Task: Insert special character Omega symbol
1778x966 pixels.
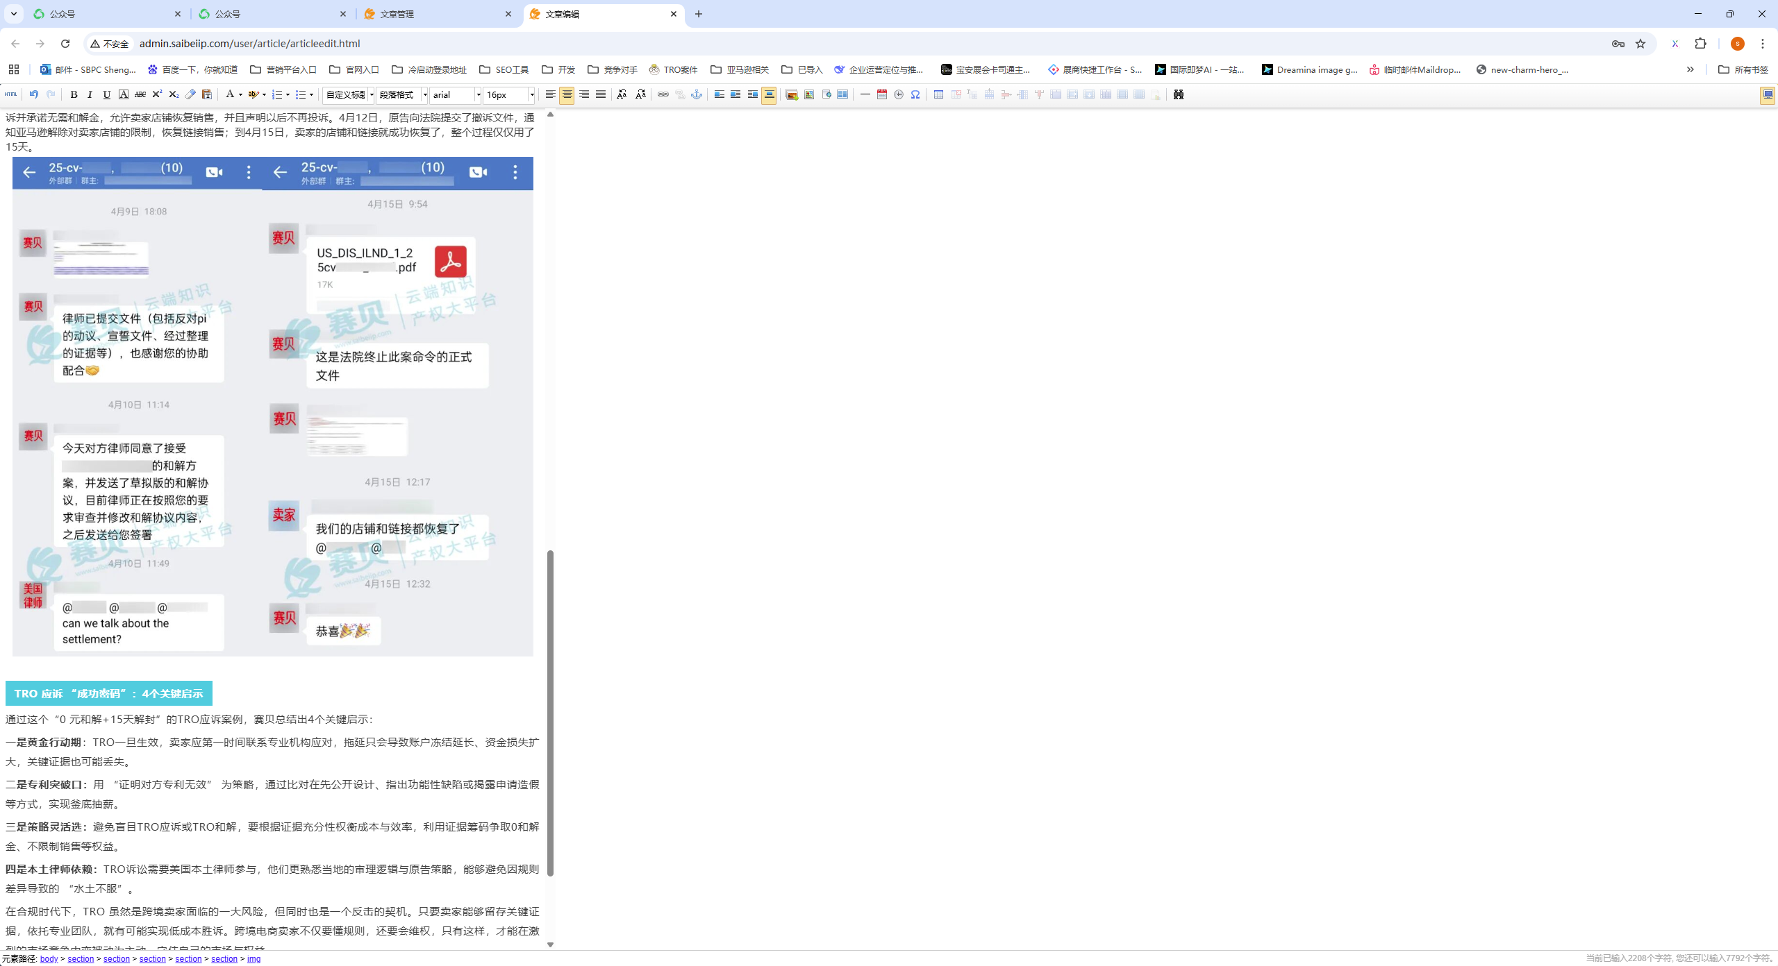Action: coord(915,94)
